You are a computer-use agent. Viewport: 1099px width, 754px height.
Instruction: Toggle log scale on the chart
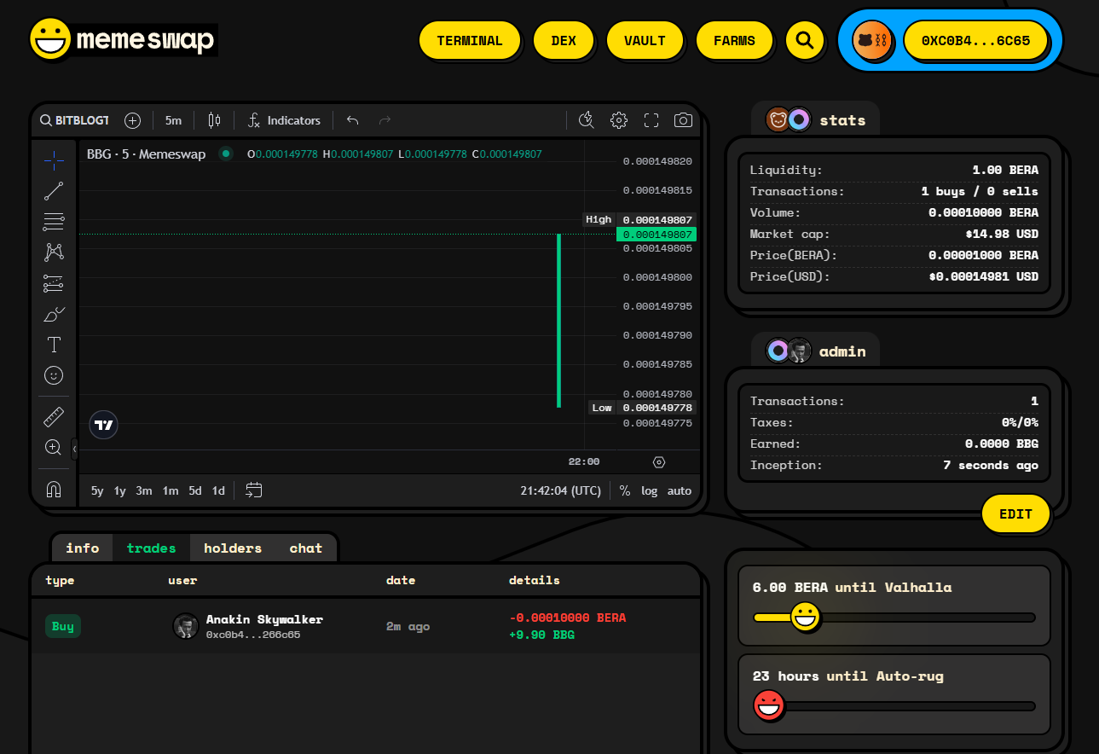click(649, 490)
